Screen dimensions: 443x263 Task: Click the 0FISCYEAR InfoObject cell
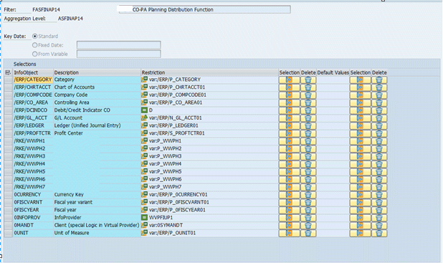[33, 210]
